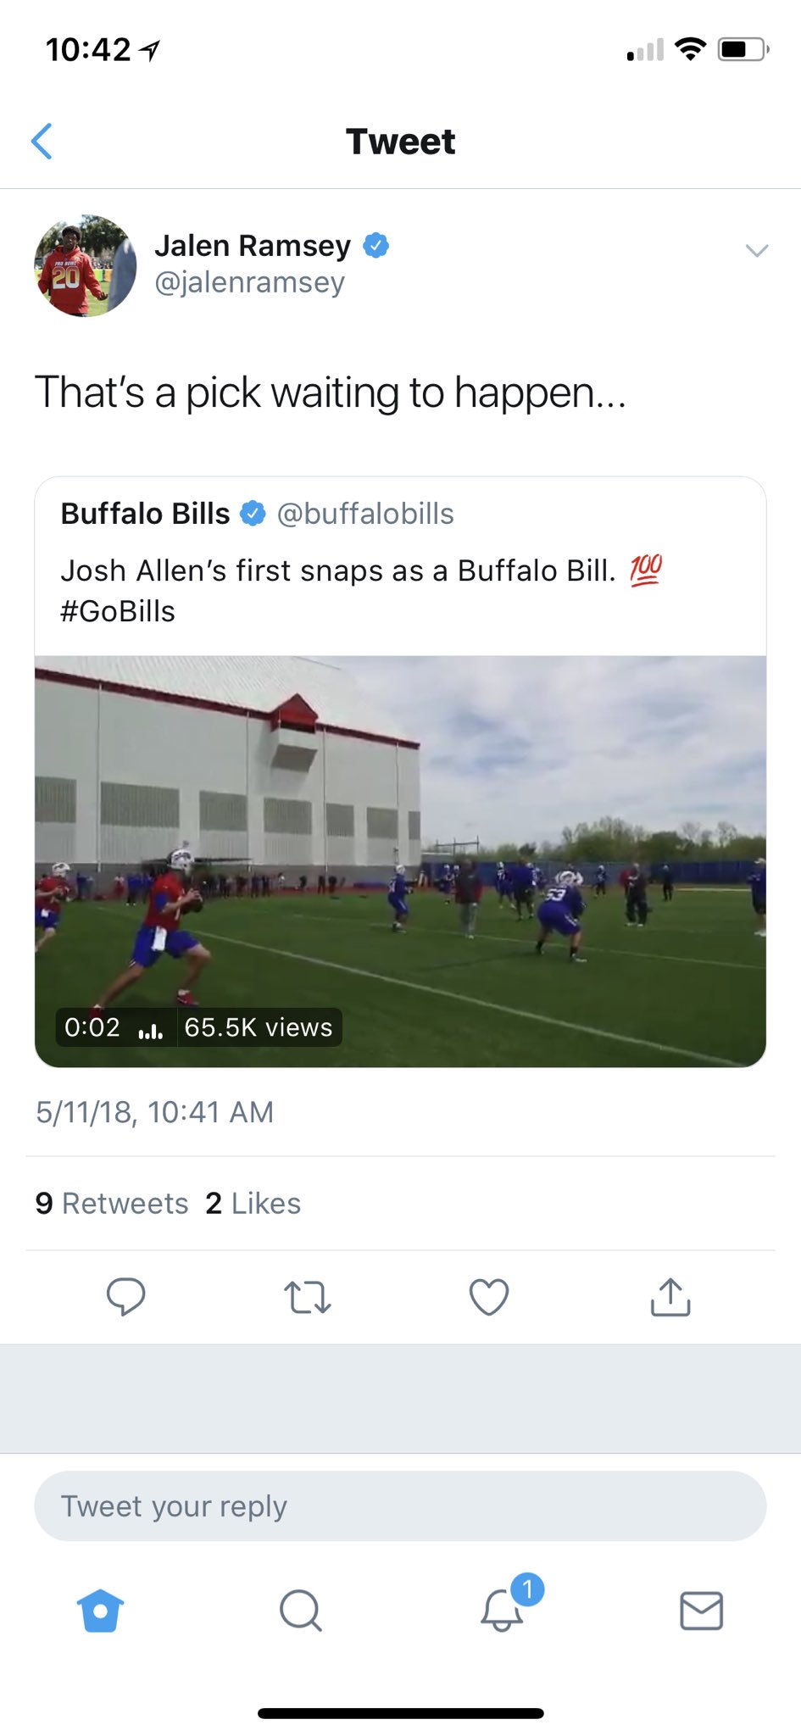Tap the back arrow to leave the tweet
The width and height of the screenshot is (801, 1736).
(42, 142)
